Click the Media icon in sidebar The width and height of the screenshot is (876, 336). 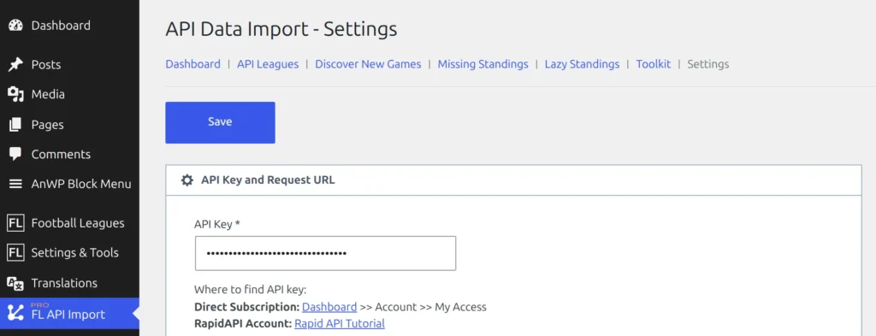(15, 94)
